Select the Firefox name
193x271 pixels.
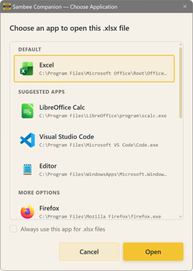pyautogui.click(x=49, y=208)
